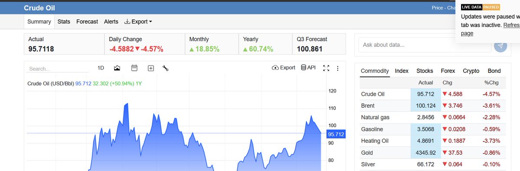Click the chart Search input field
Screen dimensions: 520x171
(x=57, y=69)
